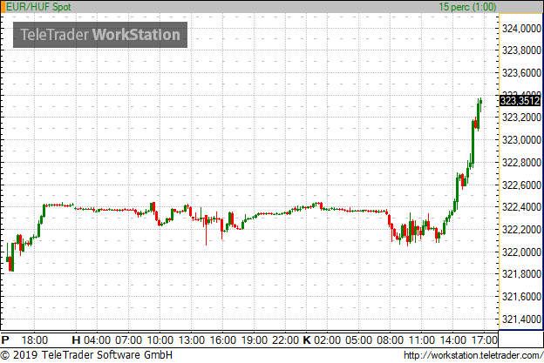Click the 17:00 time axis label
544x363 pixels.
(x=484, y=339)
